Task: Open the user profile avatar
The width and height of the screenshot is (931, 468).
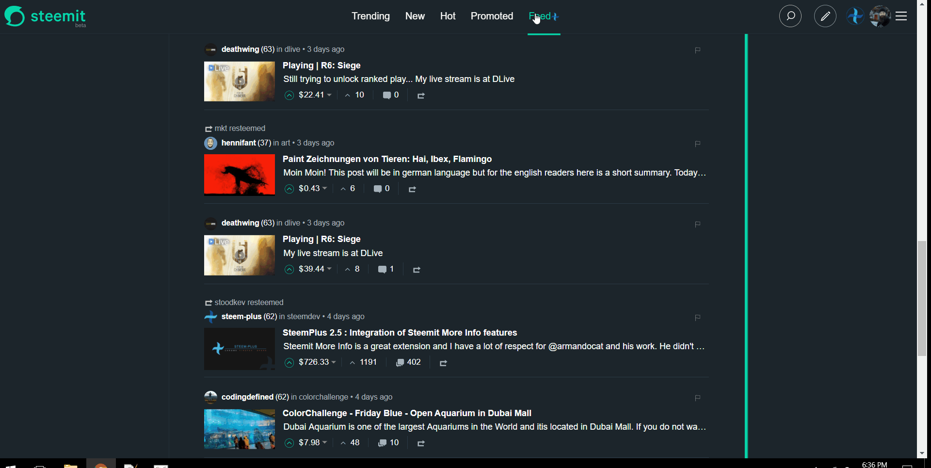Action: 880,16
